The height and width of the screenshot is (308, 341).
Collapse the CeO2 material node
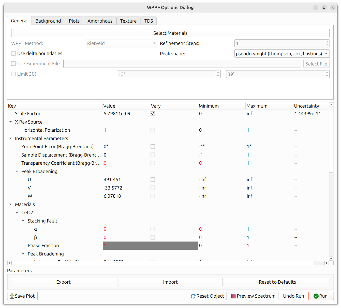[17, 213]
